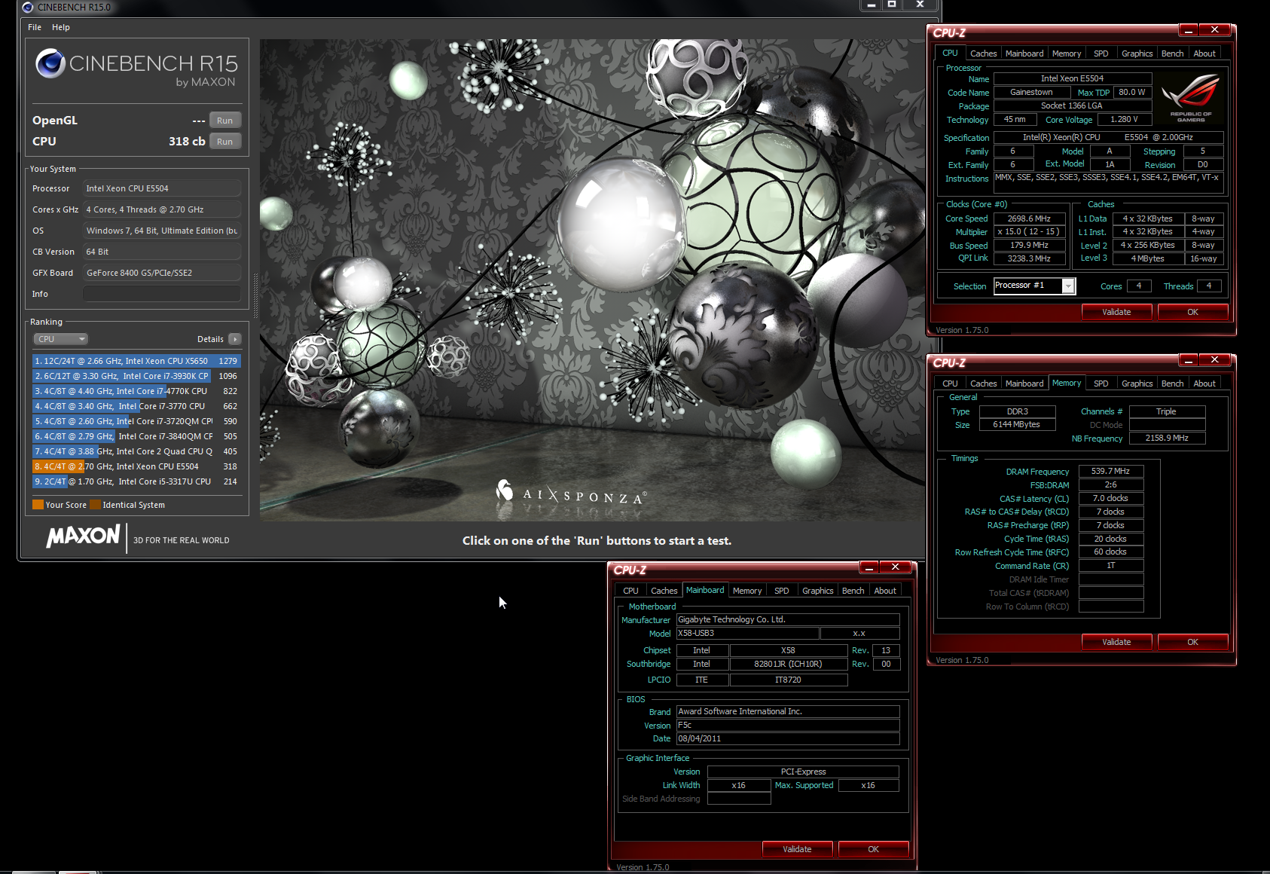1270x874 pixels.
Task: Click the orange Your Score legend swatch
Action: (38, 505)
